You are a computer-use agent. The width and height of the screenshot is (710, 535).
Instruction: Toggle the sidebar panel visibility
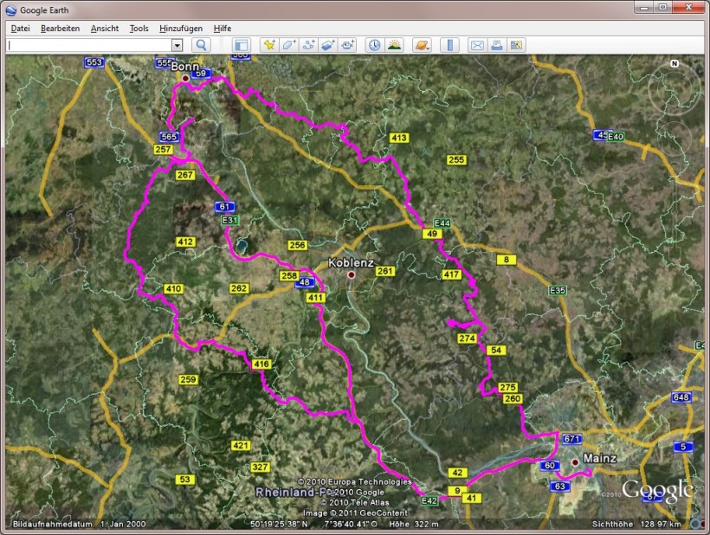click(242, 45)
